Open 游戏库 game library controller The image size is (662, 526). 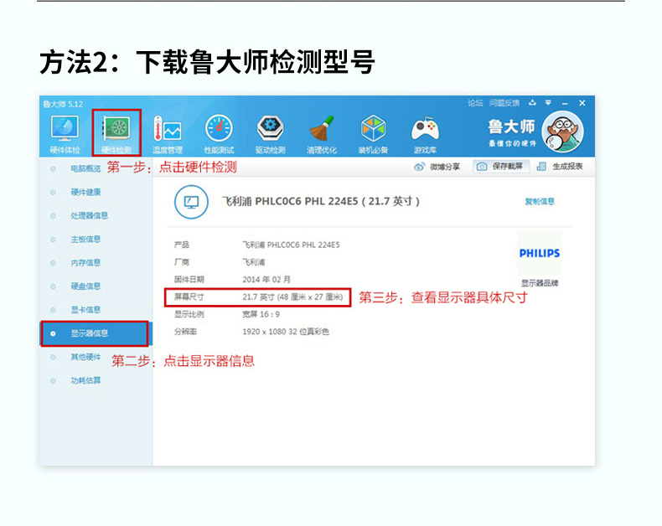tap(425, 134)
